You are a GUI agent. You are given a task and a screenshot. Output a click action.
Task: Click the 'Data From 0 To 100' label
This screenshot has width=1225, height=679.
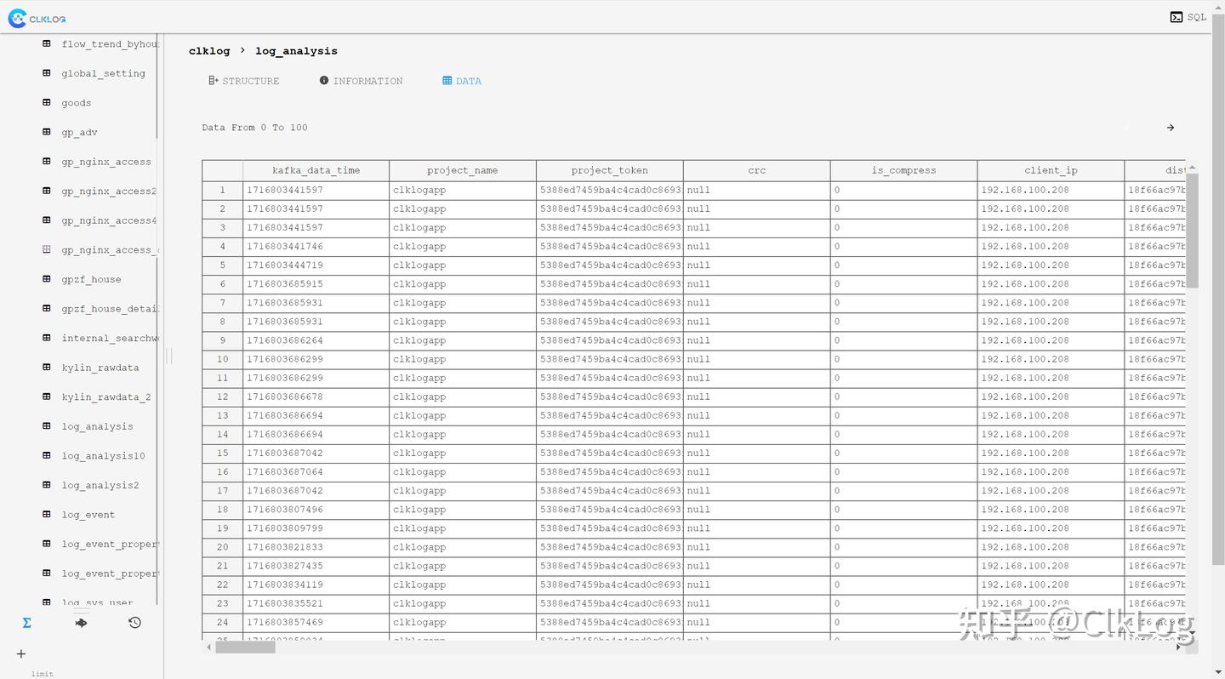coord(254,128)
